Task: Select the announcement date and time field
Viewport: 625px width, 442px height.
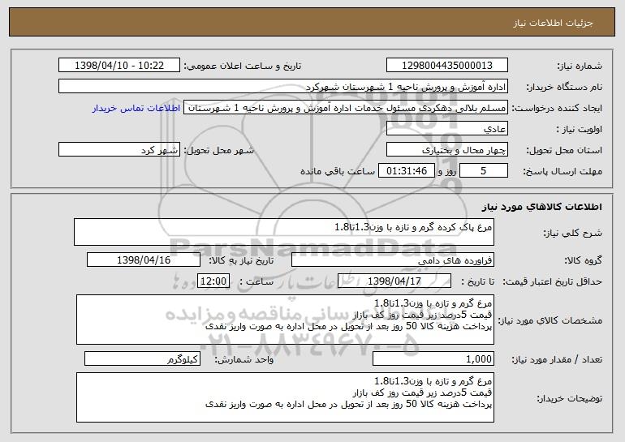Action: (119, 66)
